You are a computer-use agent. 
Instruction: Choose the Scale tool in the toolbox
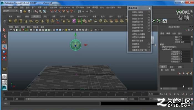[x=4, y=58]
